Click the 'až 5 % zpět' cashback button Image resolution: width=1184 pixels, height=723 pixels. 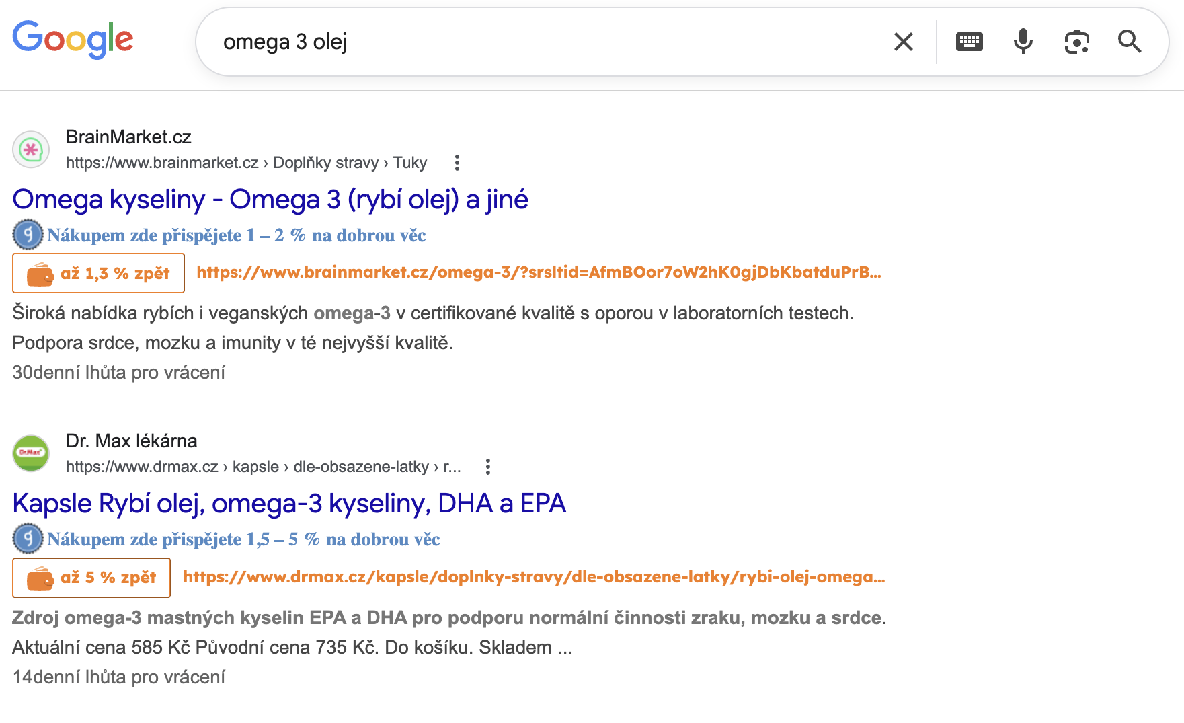pos(91,578)
